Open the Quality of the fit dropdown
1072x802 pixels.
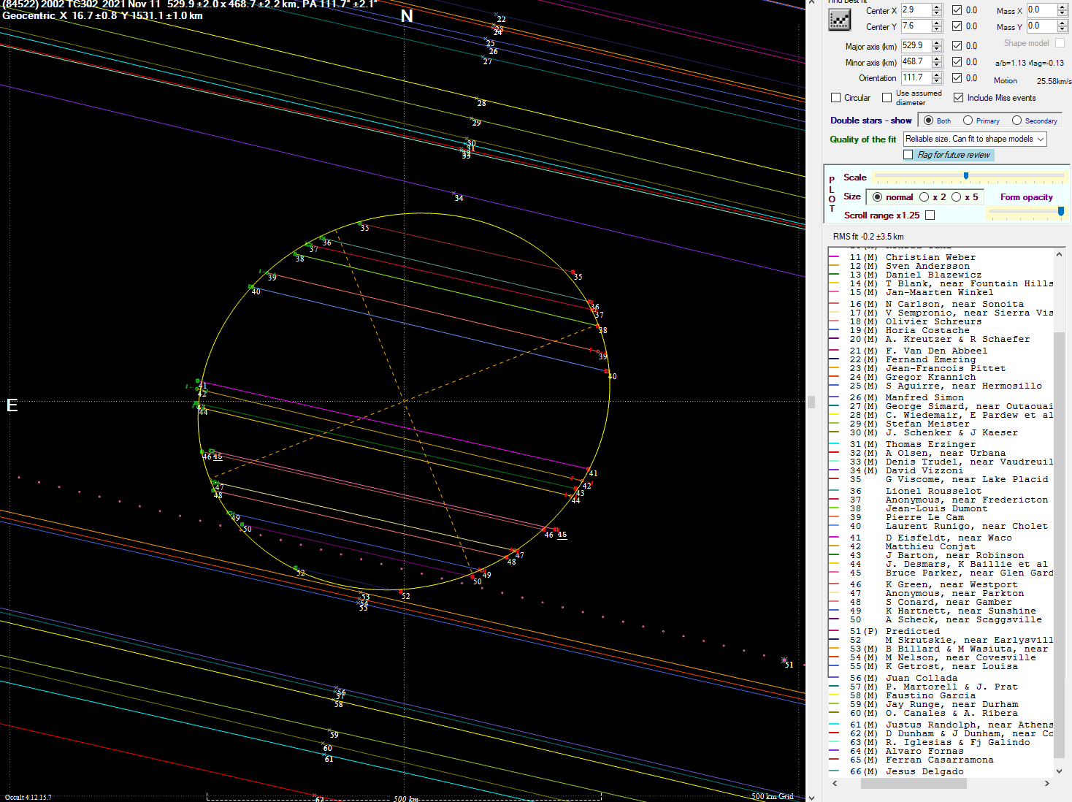pyautogui.click(x=1041, y=139)
